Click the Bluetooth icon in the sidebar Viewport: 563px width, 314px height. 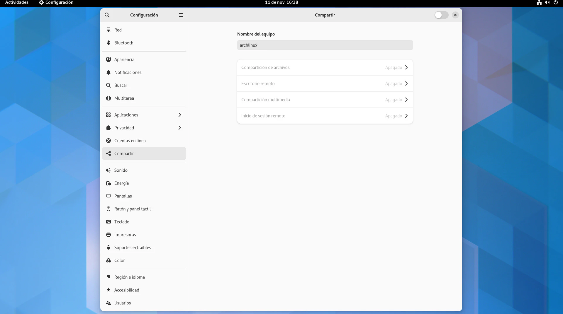point(108,43)
